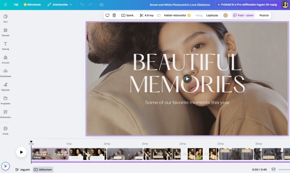The height and width of the screenshot is (173, 290).
Task: Click the refresh-with-sparkle icon in the toolbar
Action: [x=107, y=15]
